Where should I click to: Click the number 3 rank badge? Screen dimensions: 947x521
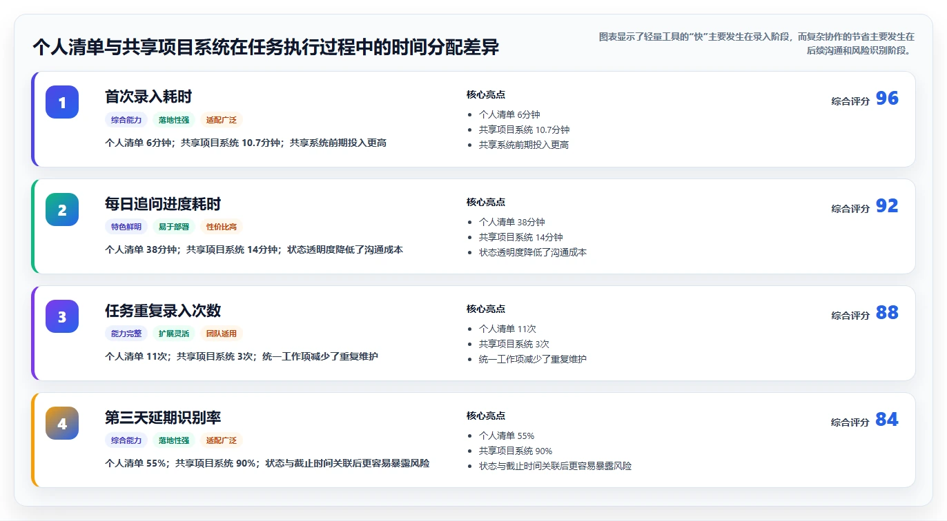pos(62,316)
